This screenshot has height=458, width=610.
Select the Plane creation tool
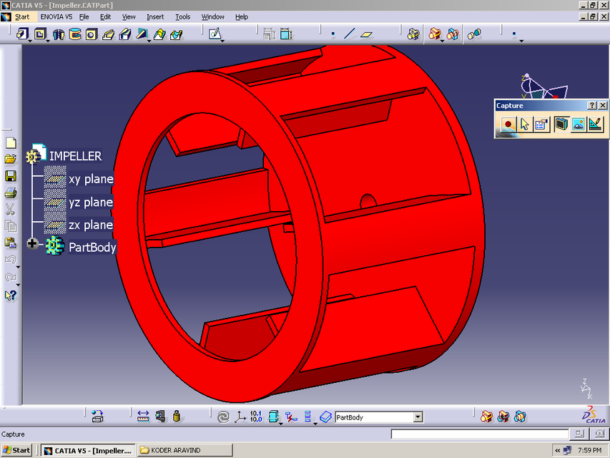click(x=366, y=33)
